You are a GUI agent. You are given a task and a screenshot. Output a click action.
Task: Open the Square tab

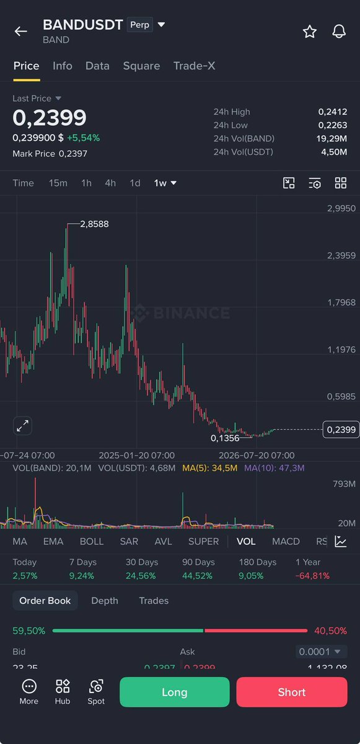point(141,66)
